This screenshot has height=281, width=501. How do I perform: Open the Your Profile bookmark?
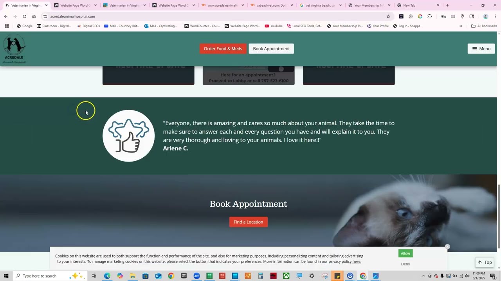point(378,26)
